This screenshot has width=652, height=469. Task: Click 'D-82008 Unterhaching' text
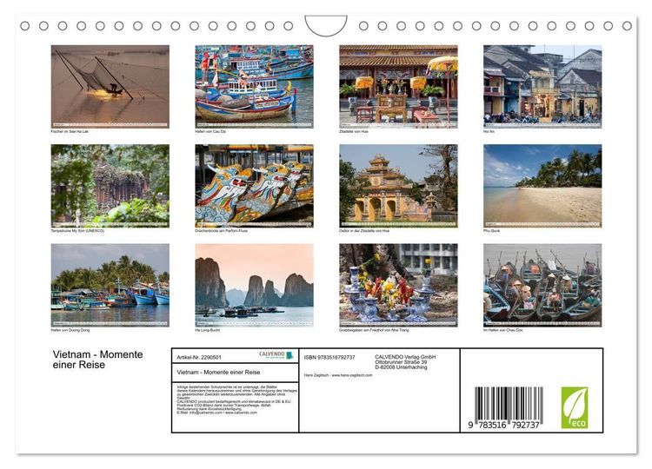tap(401, 367)
